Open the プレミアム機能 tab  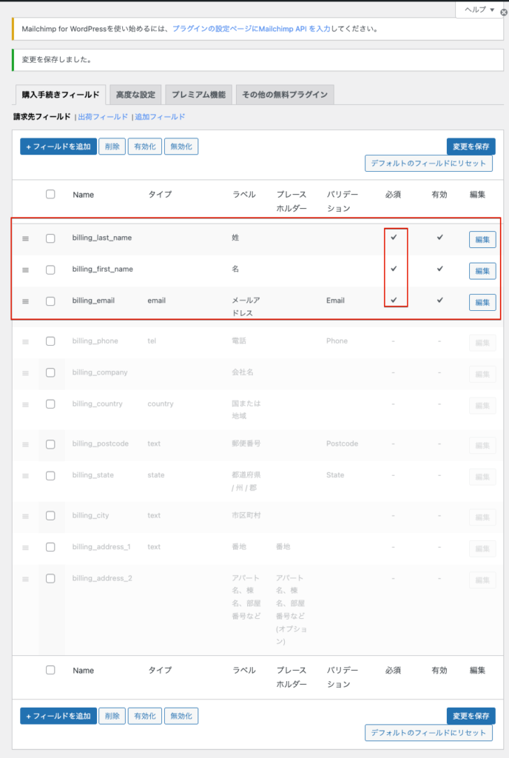click(x=198, y=95)
